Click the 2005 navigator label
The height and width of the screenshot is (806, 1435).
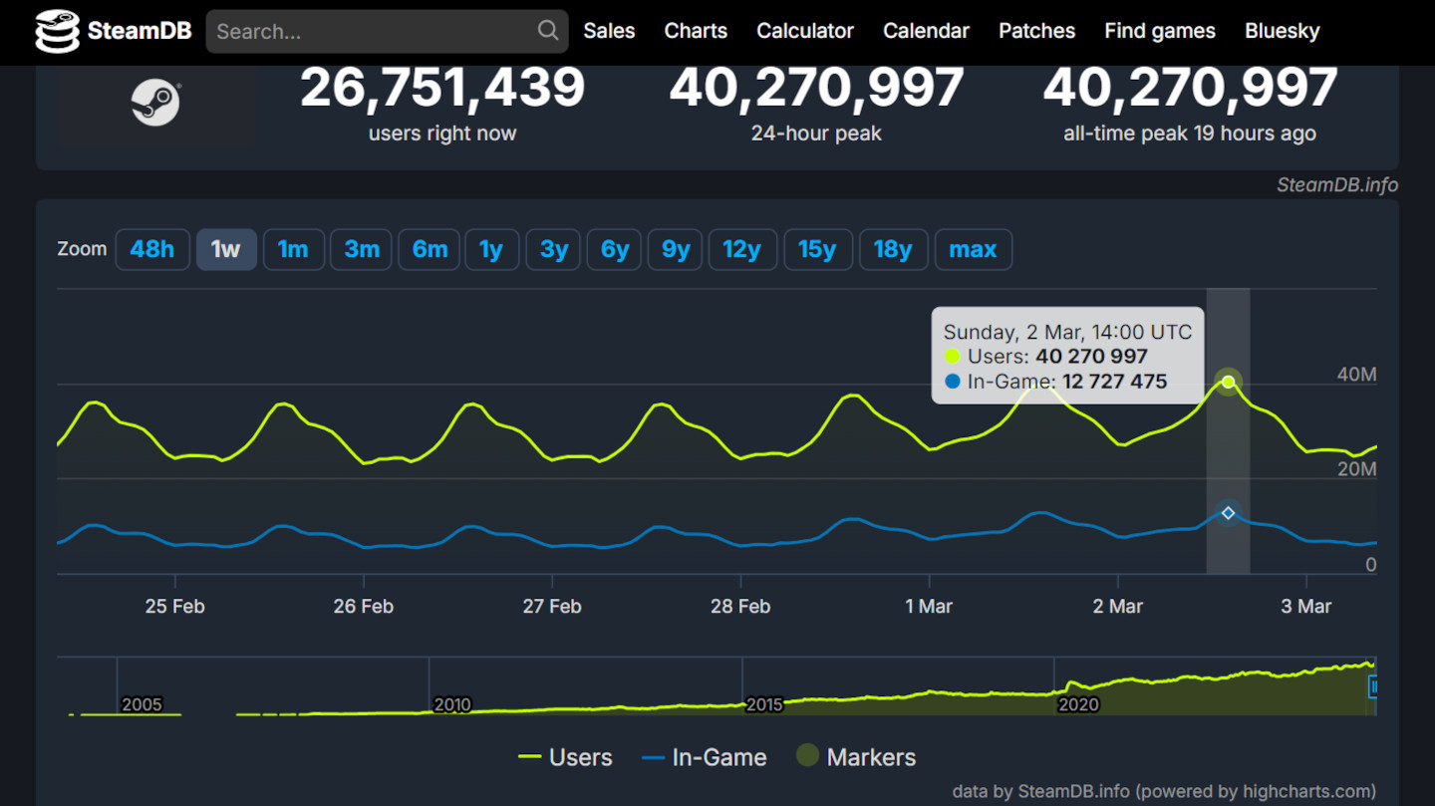142,704
